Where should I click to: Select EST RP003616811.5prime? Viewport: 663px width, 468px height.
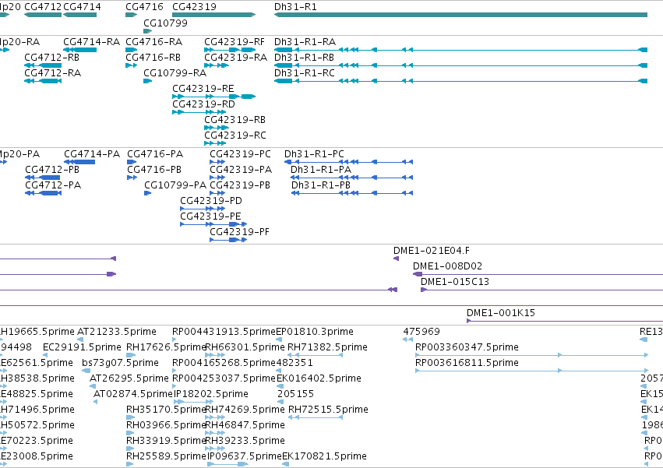tap(531, 371)
